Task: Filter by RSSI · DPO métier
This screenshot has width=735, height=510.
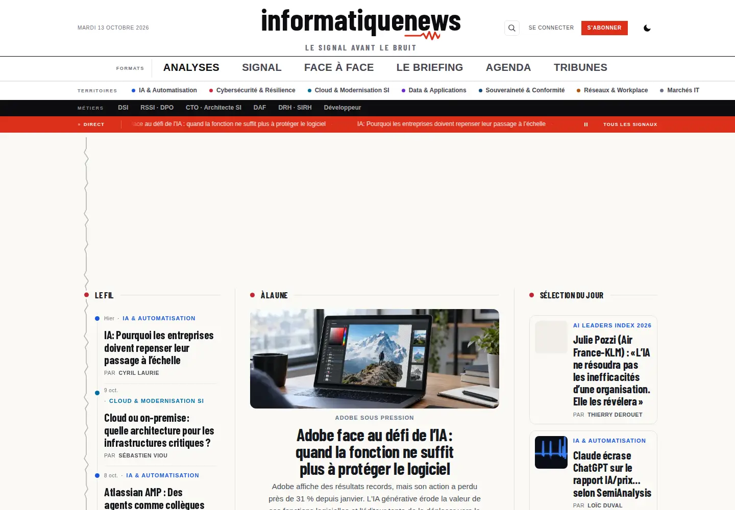Action: tap(157, 108)
